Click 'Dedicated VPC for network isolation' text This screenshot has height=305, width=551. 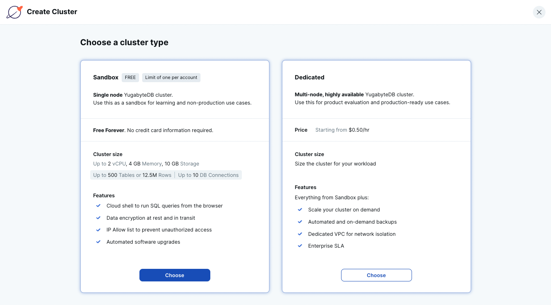[352, 234]
